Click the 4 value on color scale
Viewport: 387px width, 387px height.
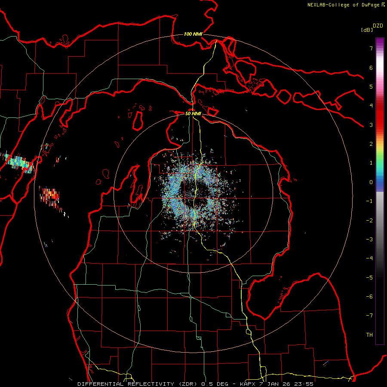(371, 106)
